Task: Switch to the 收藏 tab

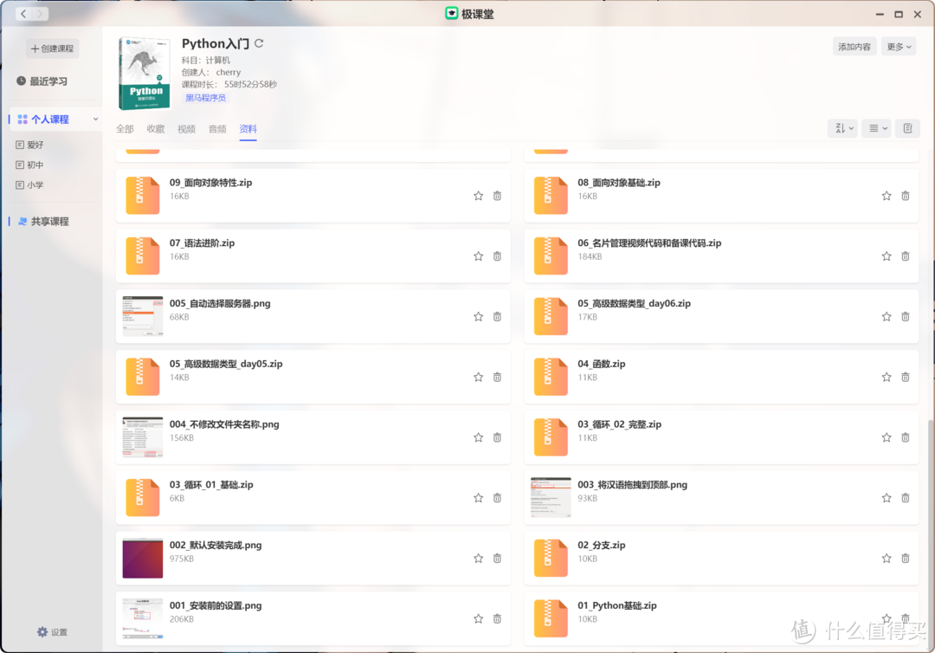Action: (x=156, y=129)
